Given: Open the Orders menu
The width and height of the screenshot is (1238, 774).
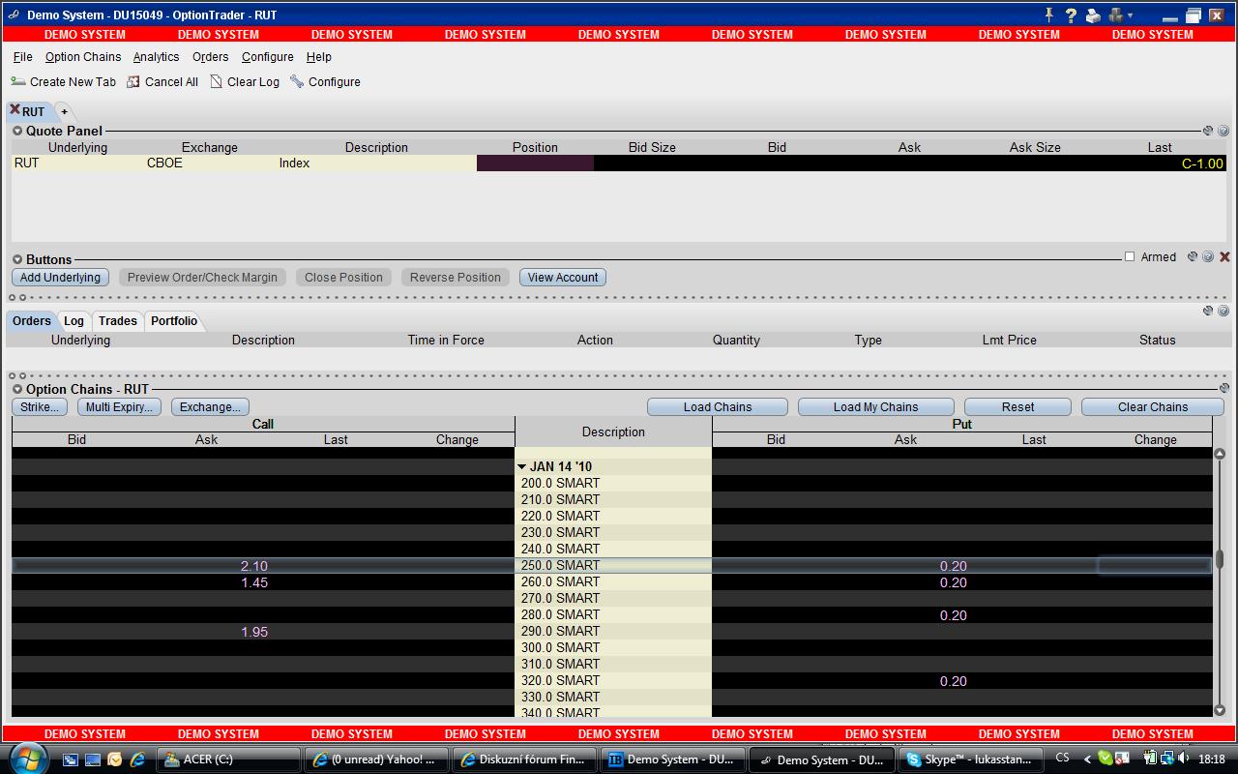Looking at the screenshot, I should (x=210, y=57).
